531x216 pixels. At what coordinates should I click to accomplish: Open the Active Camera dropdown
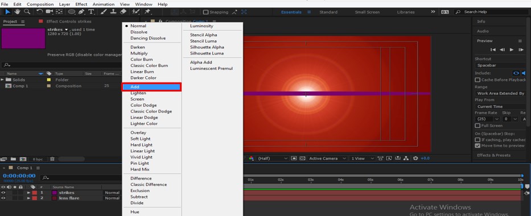click(327, 158)
